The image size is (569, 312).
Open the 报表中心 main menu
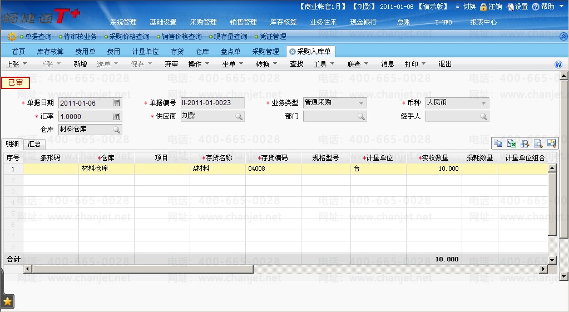483,22
